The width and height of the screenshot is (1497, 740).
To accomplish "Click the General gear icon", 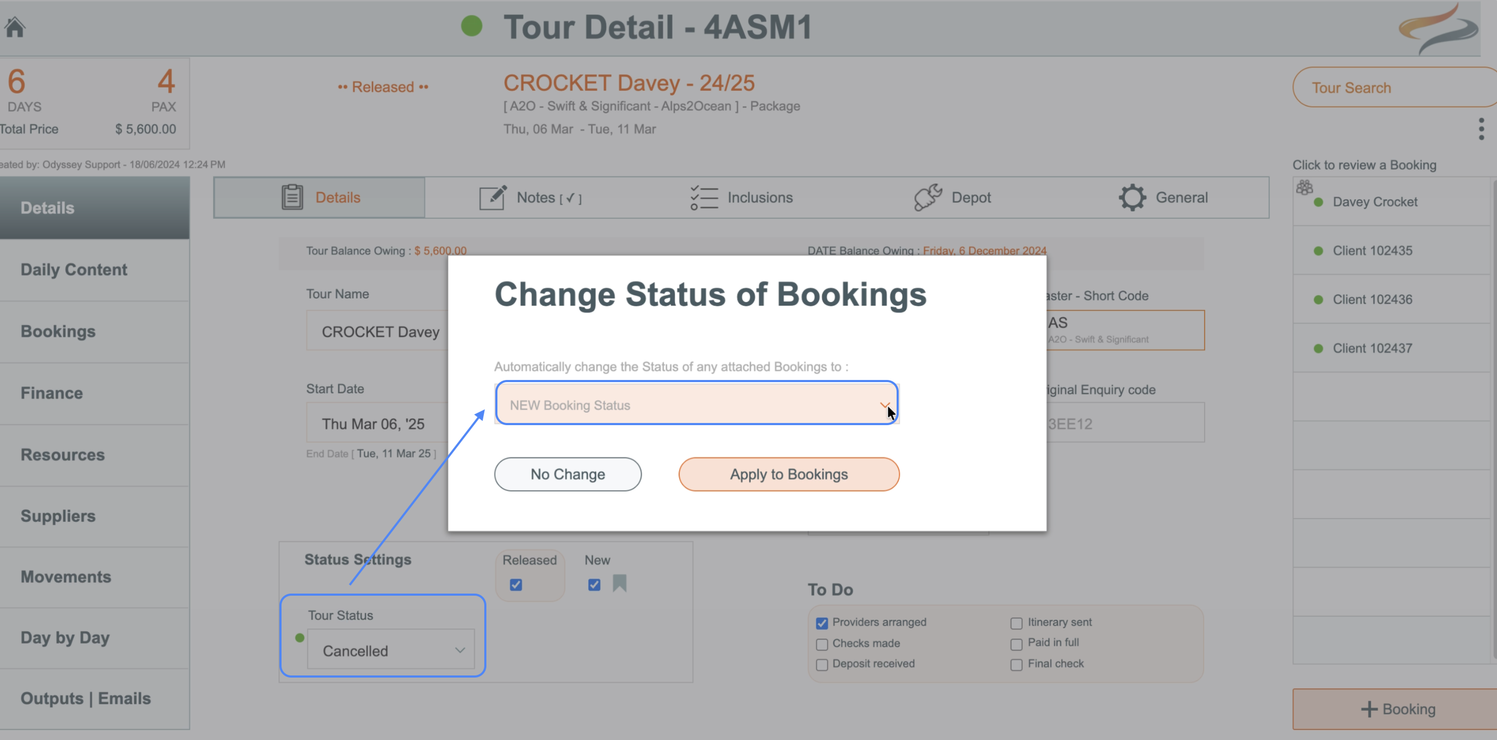I will 1132,197.
